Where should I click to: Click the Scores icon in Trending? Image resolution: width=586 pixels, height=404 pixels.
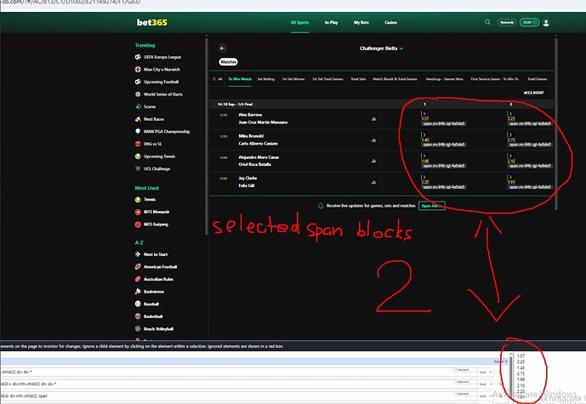(138, 106)
